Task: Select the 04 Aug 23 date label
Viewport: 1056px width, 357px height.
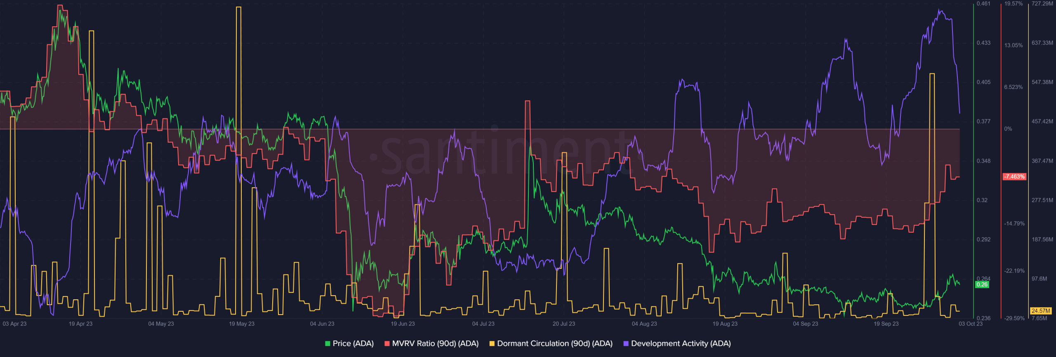Action: click(644, 324)
